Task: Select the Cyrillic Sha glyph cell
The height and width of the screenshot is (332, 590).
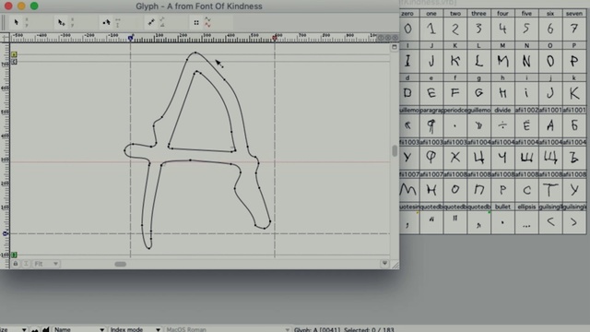Action: tap(526, 158)
